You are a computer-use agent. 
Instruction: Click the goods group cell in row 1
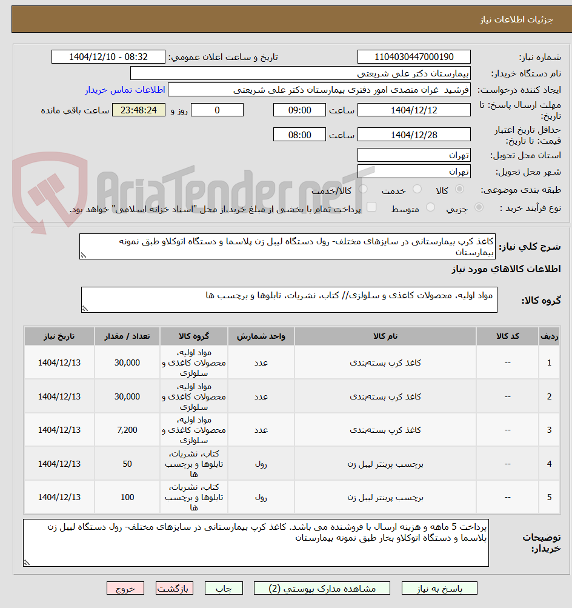coord(194,362)
